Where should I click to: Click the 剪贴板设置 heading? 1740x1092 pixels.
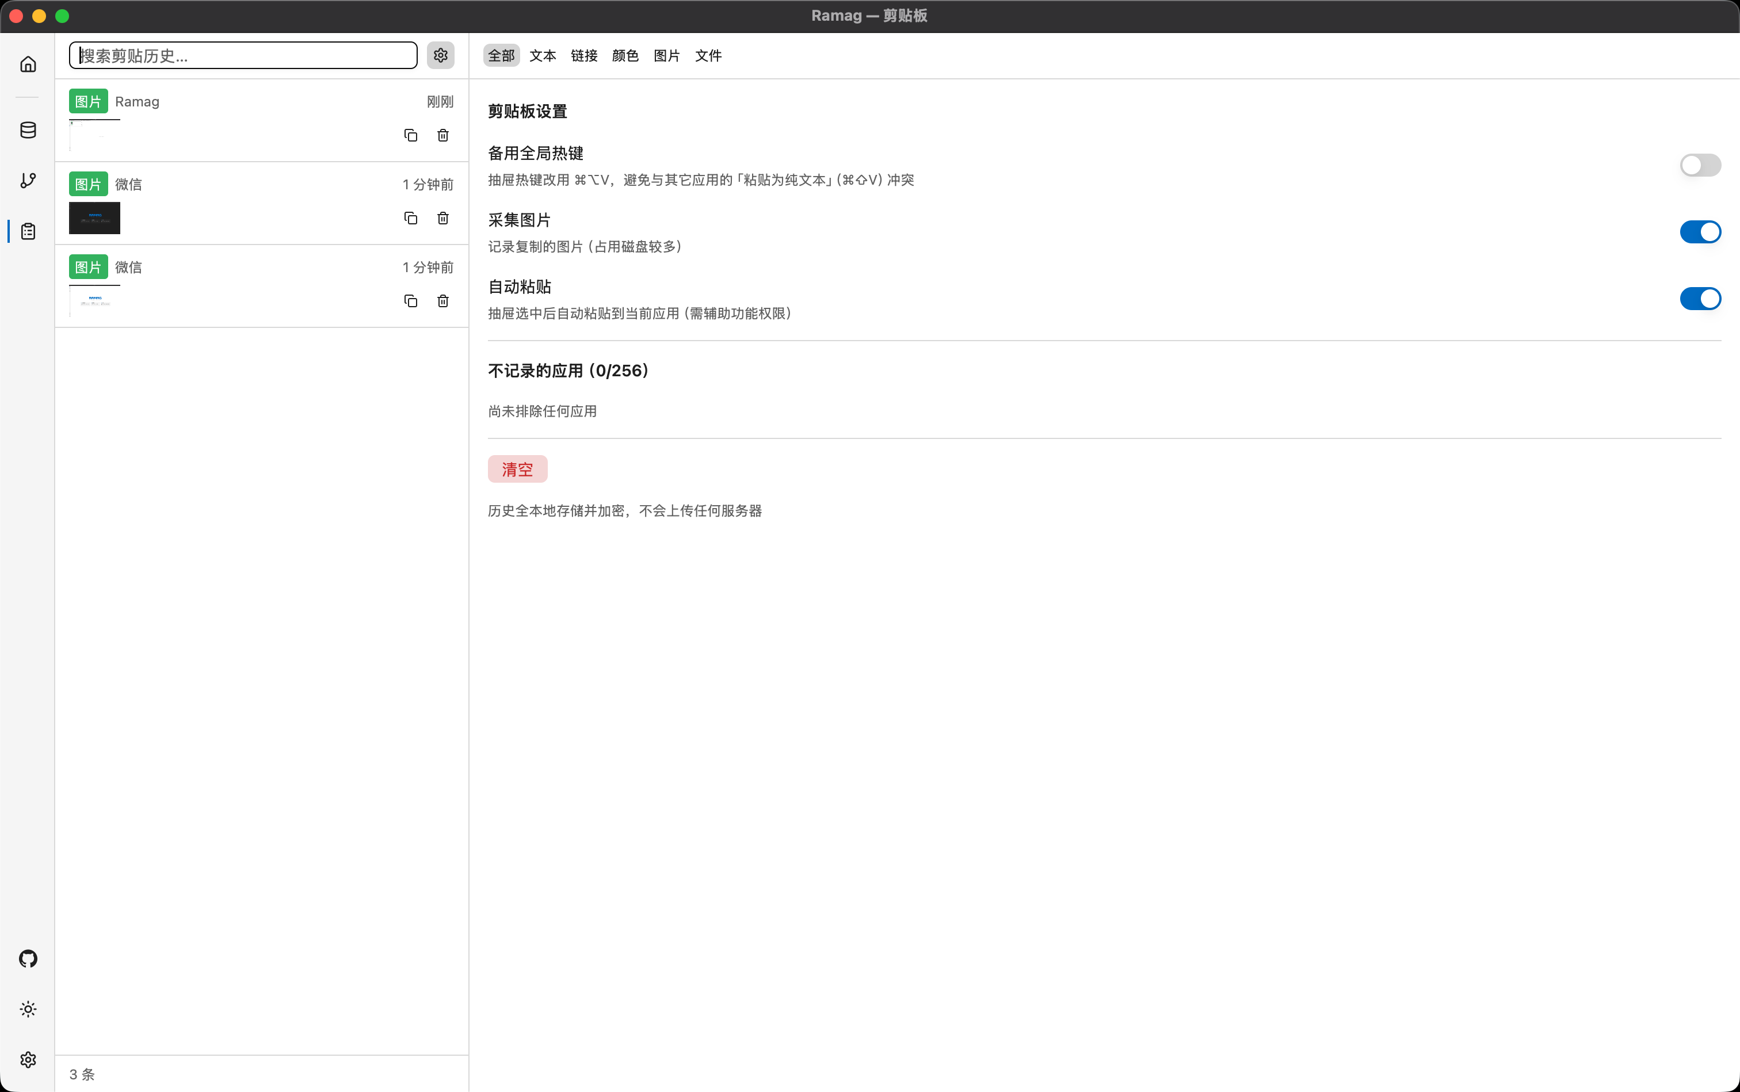point(527,111)
